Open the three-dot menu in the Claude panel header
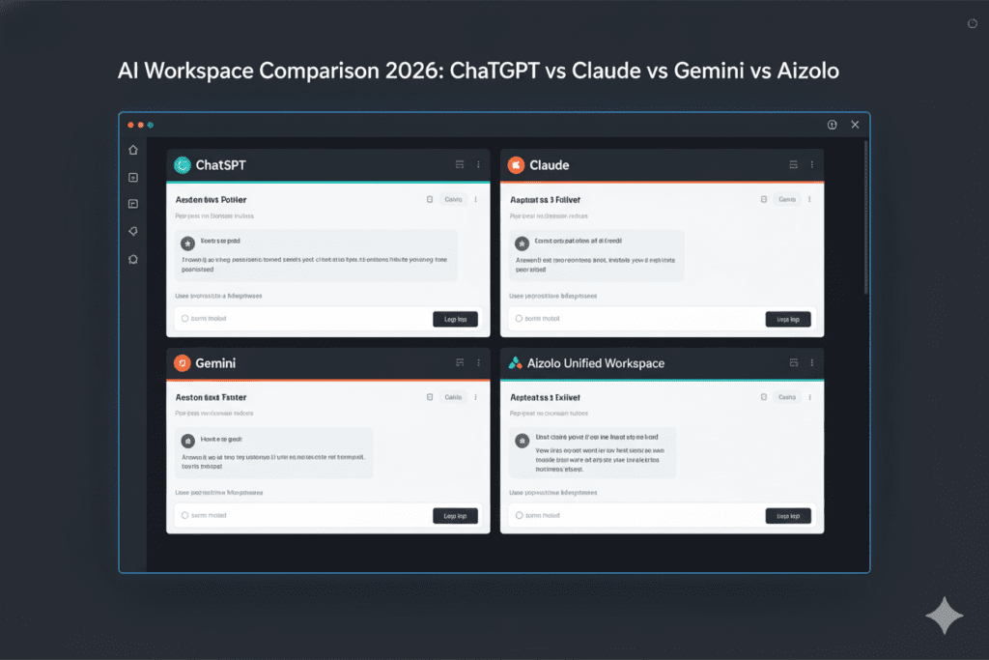989x660 pixels. coord(812,164)
